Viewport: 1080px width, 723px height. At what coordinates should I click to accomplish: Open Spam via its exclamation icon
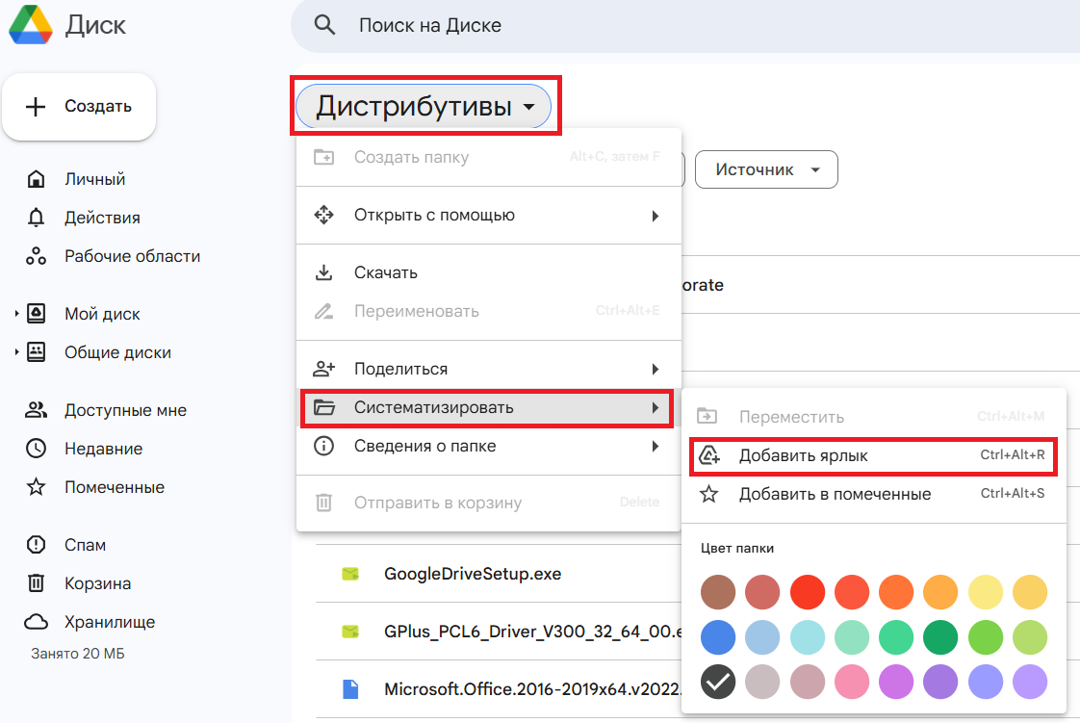point(36,545)
